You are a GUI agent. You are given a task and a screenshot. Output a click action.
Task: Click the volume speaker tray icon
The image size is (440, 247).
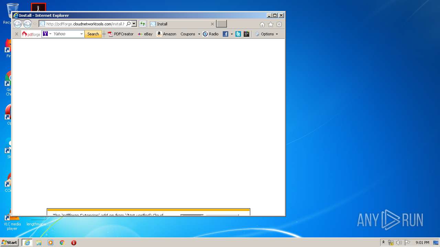coord(399,243)
